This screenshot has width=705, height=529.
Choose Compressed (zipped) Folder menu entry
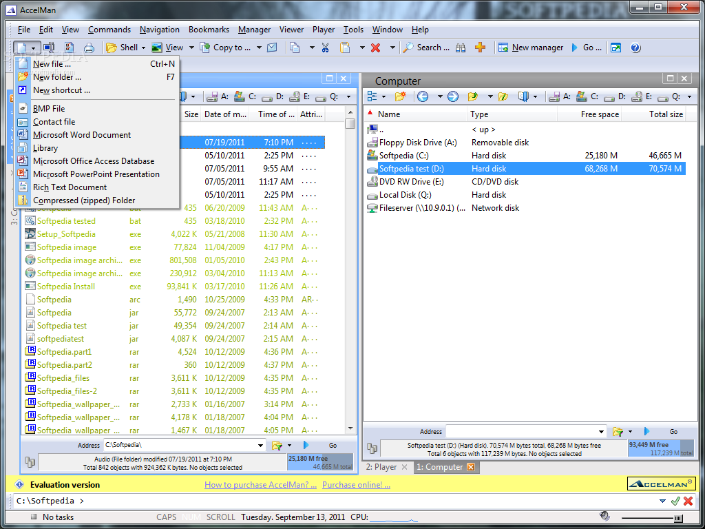click(96, 200)
